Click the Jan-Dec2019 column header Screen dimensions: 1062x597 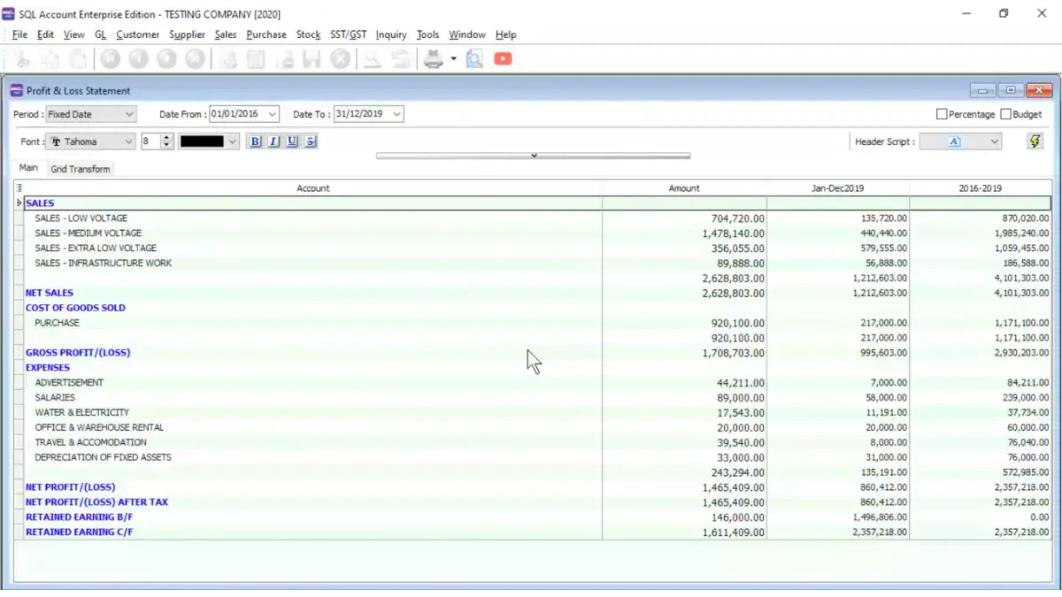click(837, 188)
